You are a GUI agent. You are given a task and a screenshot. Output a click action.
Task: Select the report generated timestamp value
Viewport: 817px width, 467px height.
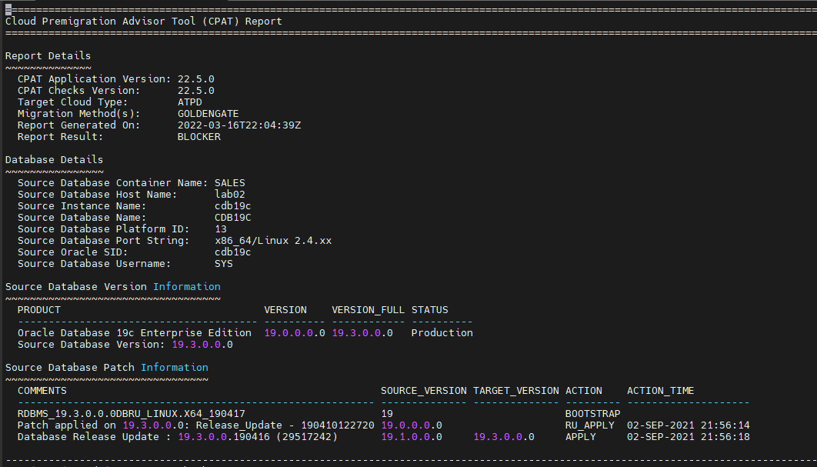pos(238,125)
